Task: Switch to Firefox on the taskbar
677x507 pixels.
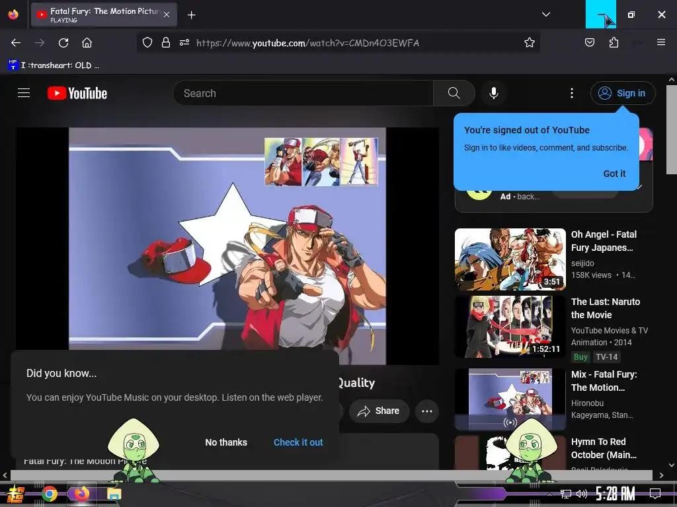Action: click(81, 494)
